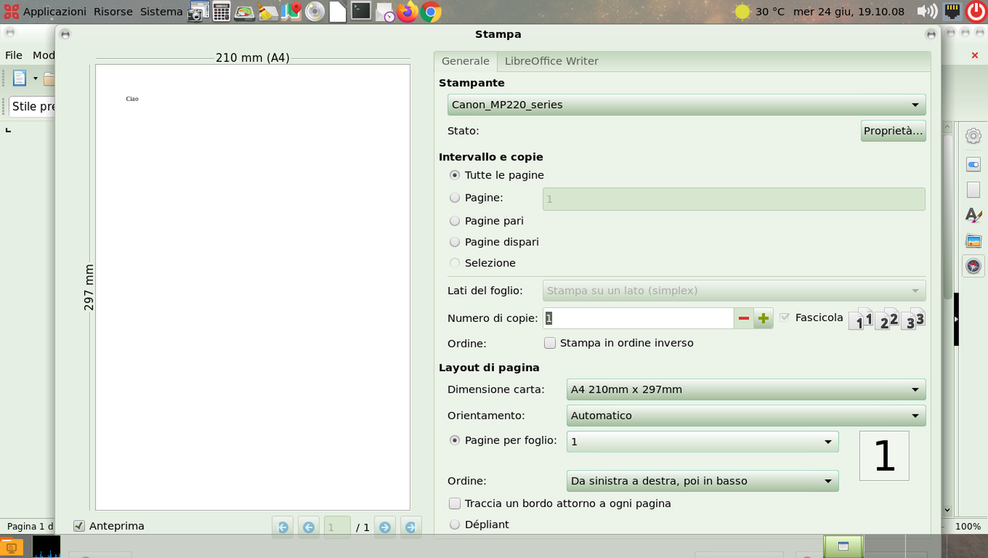Open the Dimensione carta dropdown

tap(746, 390)
